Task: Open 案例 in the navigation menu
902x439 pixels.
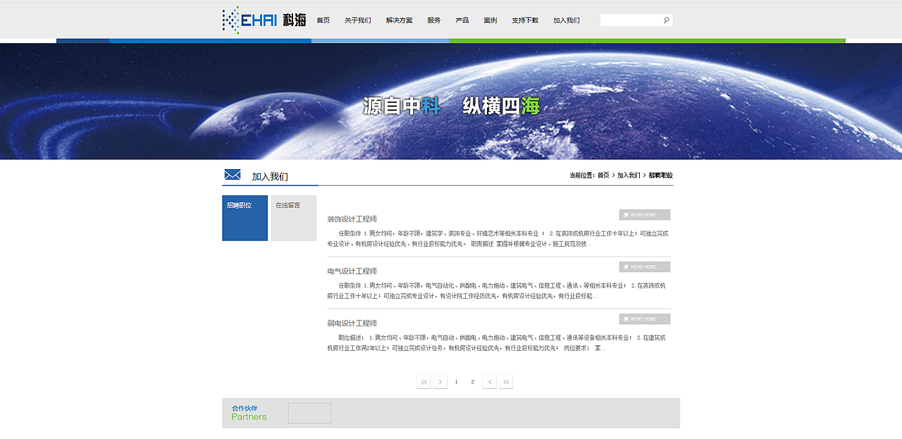Action: pyautogui.click(x=490, y=20)
